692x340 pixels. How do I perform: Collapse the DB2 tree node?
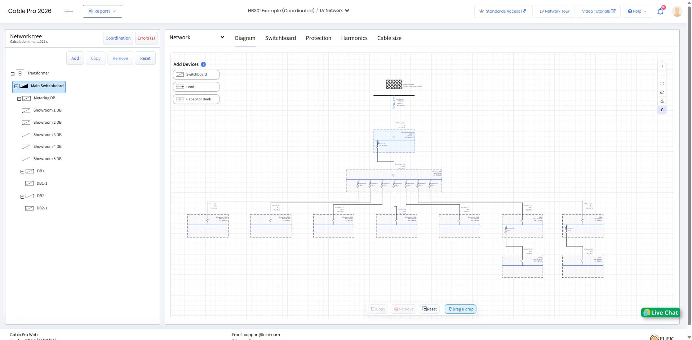pyautogui.click(x=22, y=197)
